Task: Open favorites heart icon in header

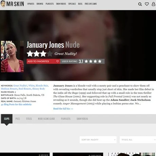Action: coord(147,4)
